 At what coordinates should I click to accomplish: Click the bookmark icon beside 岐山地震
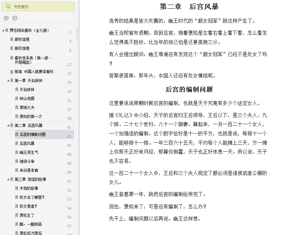17,98
